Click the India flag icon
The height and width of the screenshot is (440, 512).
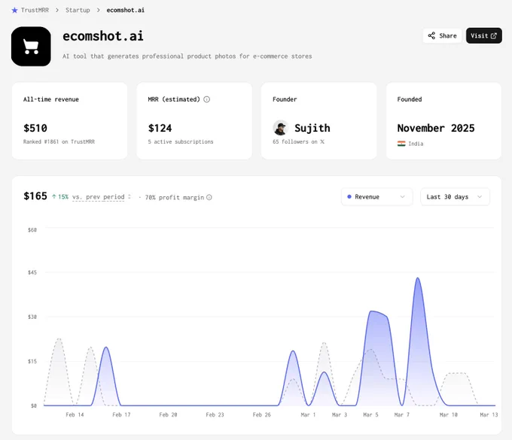point(401,144)
